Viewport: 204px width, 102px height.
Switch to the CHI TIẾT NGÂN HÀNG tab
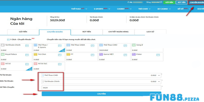pos(118,32)
